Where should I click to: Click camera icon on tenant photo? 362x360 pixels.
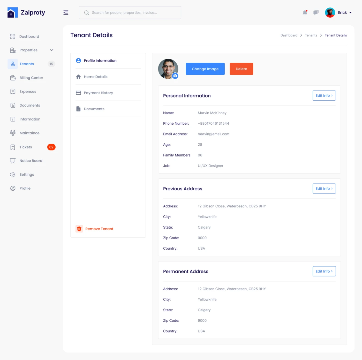175,76
